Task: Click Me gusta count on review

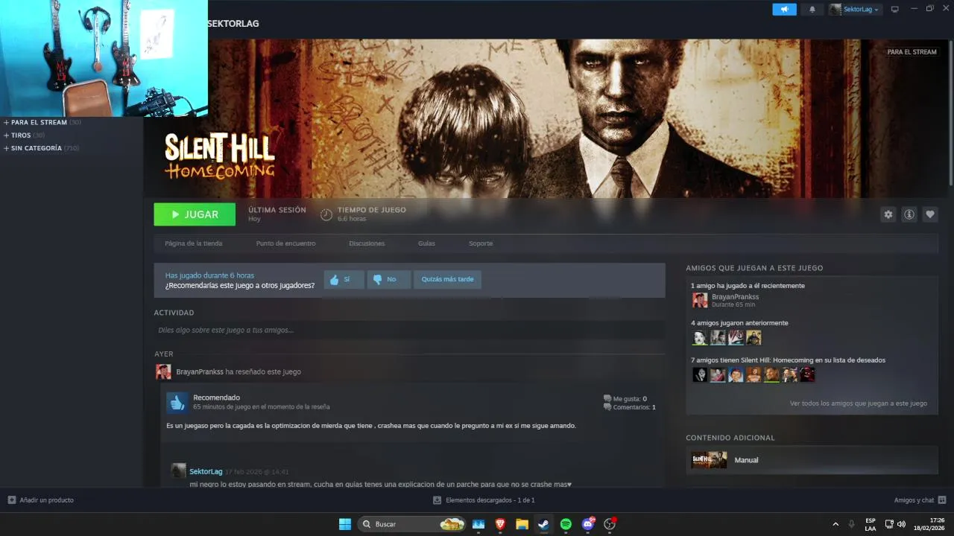Action: (625, 399)
